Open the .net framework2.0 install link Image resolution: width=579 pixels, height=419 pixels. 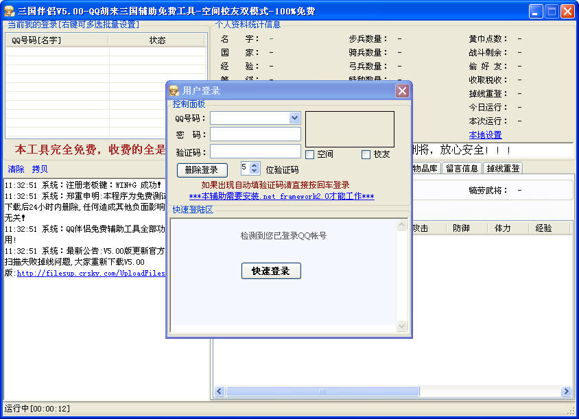click(281, 196)
